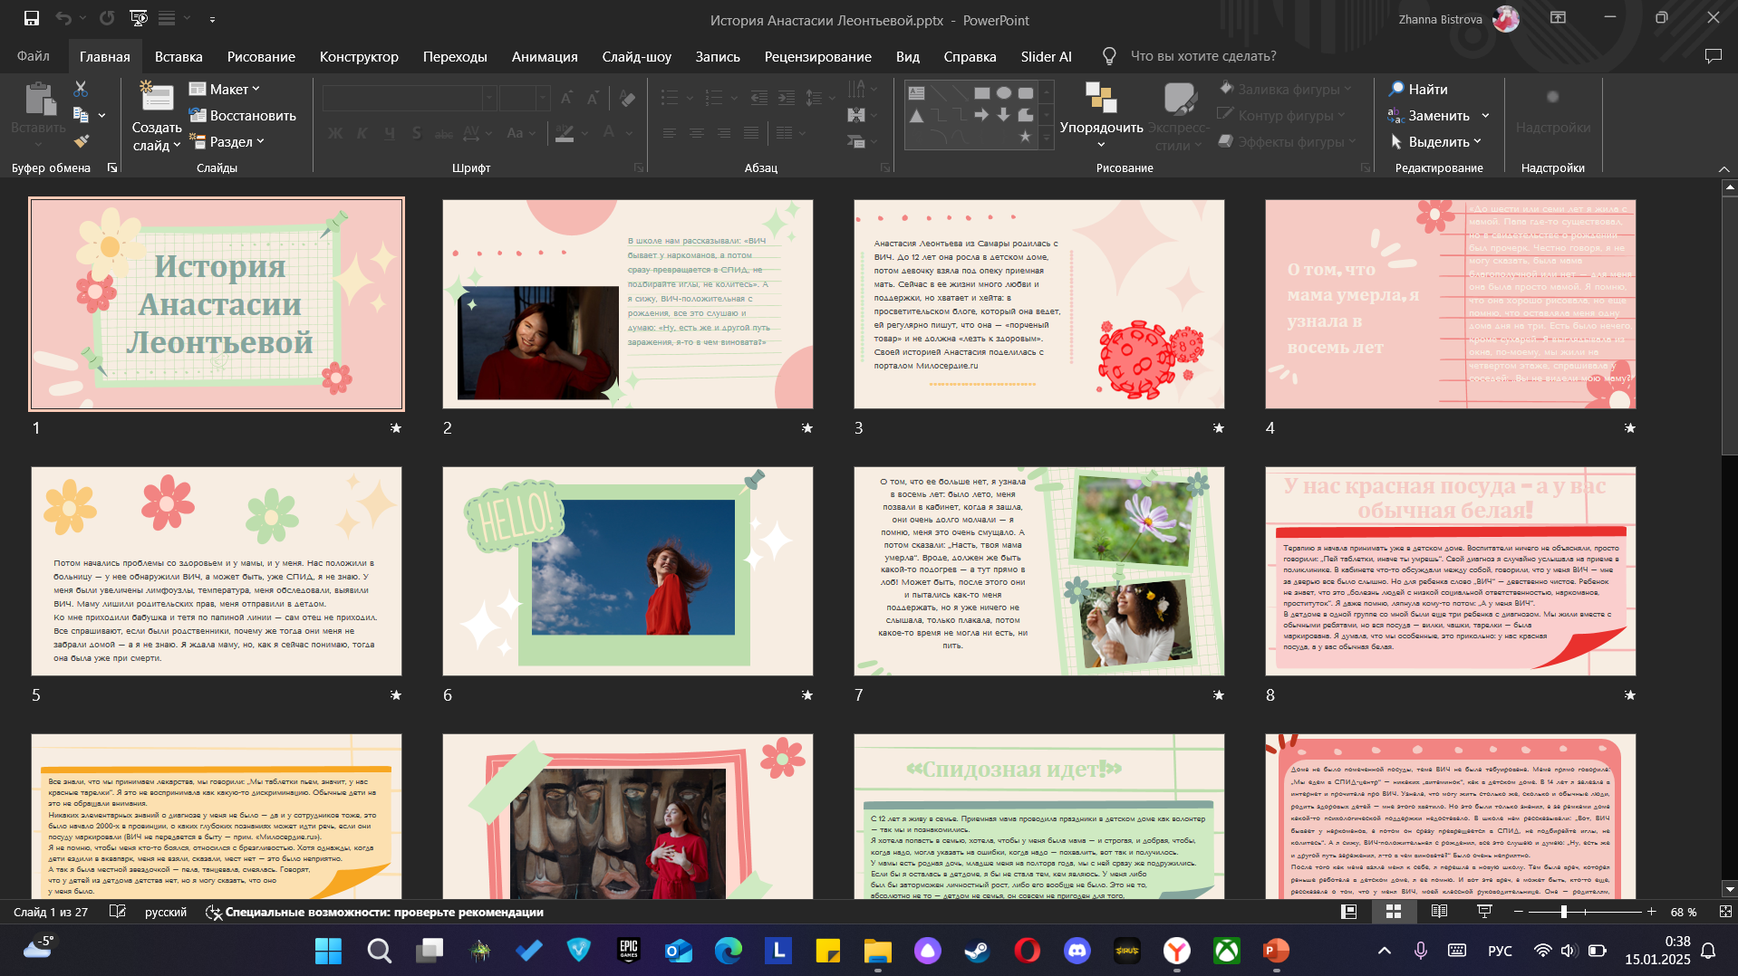1738x976 pixels.
Task: Click the Arrange (Упорядочить) icon
Action: tap(1101, 98)
